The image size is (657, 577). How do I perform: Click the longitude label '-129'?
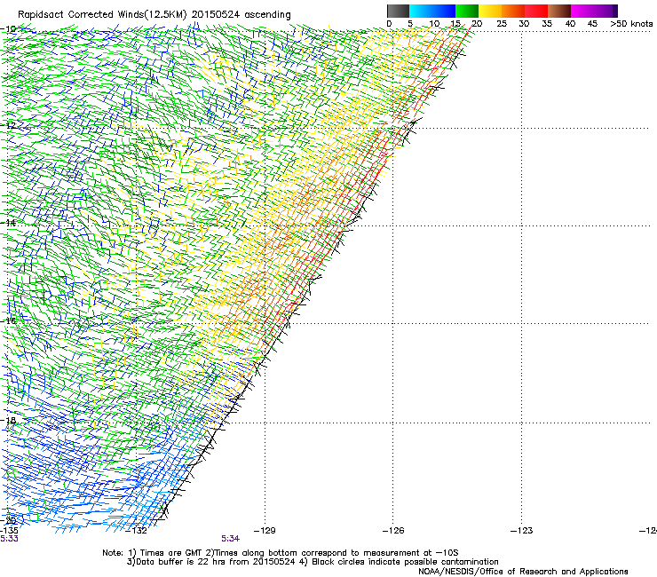tap(265, 531)
